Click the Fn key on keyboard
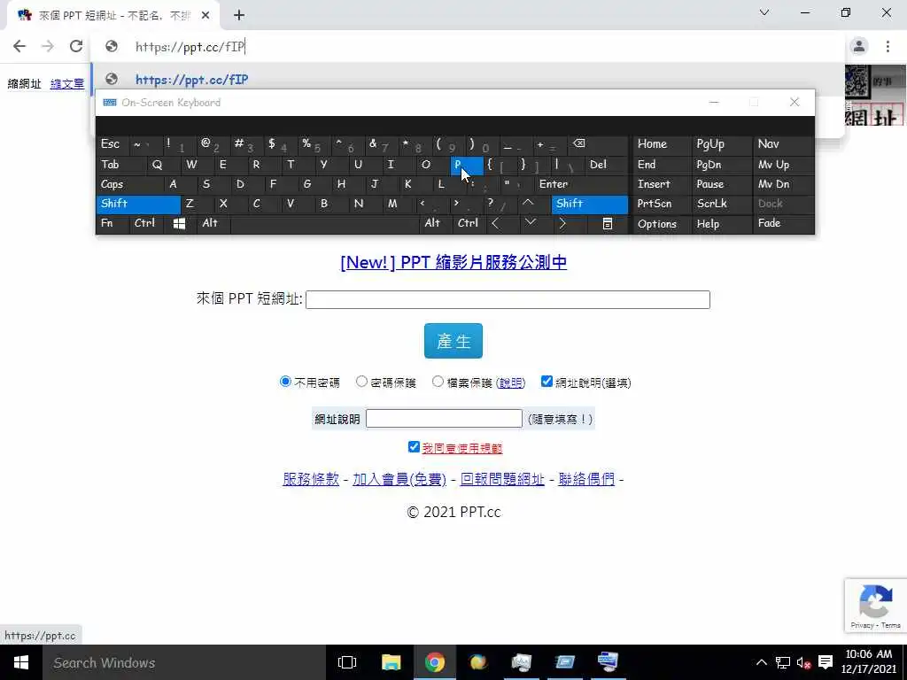Screen dimensions: 907x680 (x=112, y=224)
